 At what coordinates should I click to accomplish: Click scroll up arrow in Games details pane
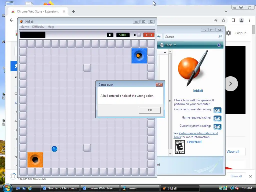tap(170, 51)
